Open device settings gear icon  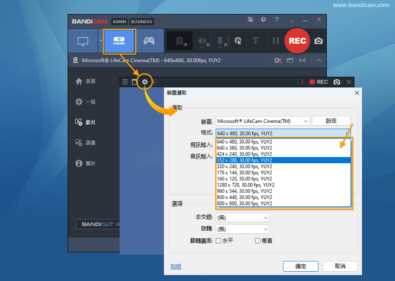click(144, 82)
